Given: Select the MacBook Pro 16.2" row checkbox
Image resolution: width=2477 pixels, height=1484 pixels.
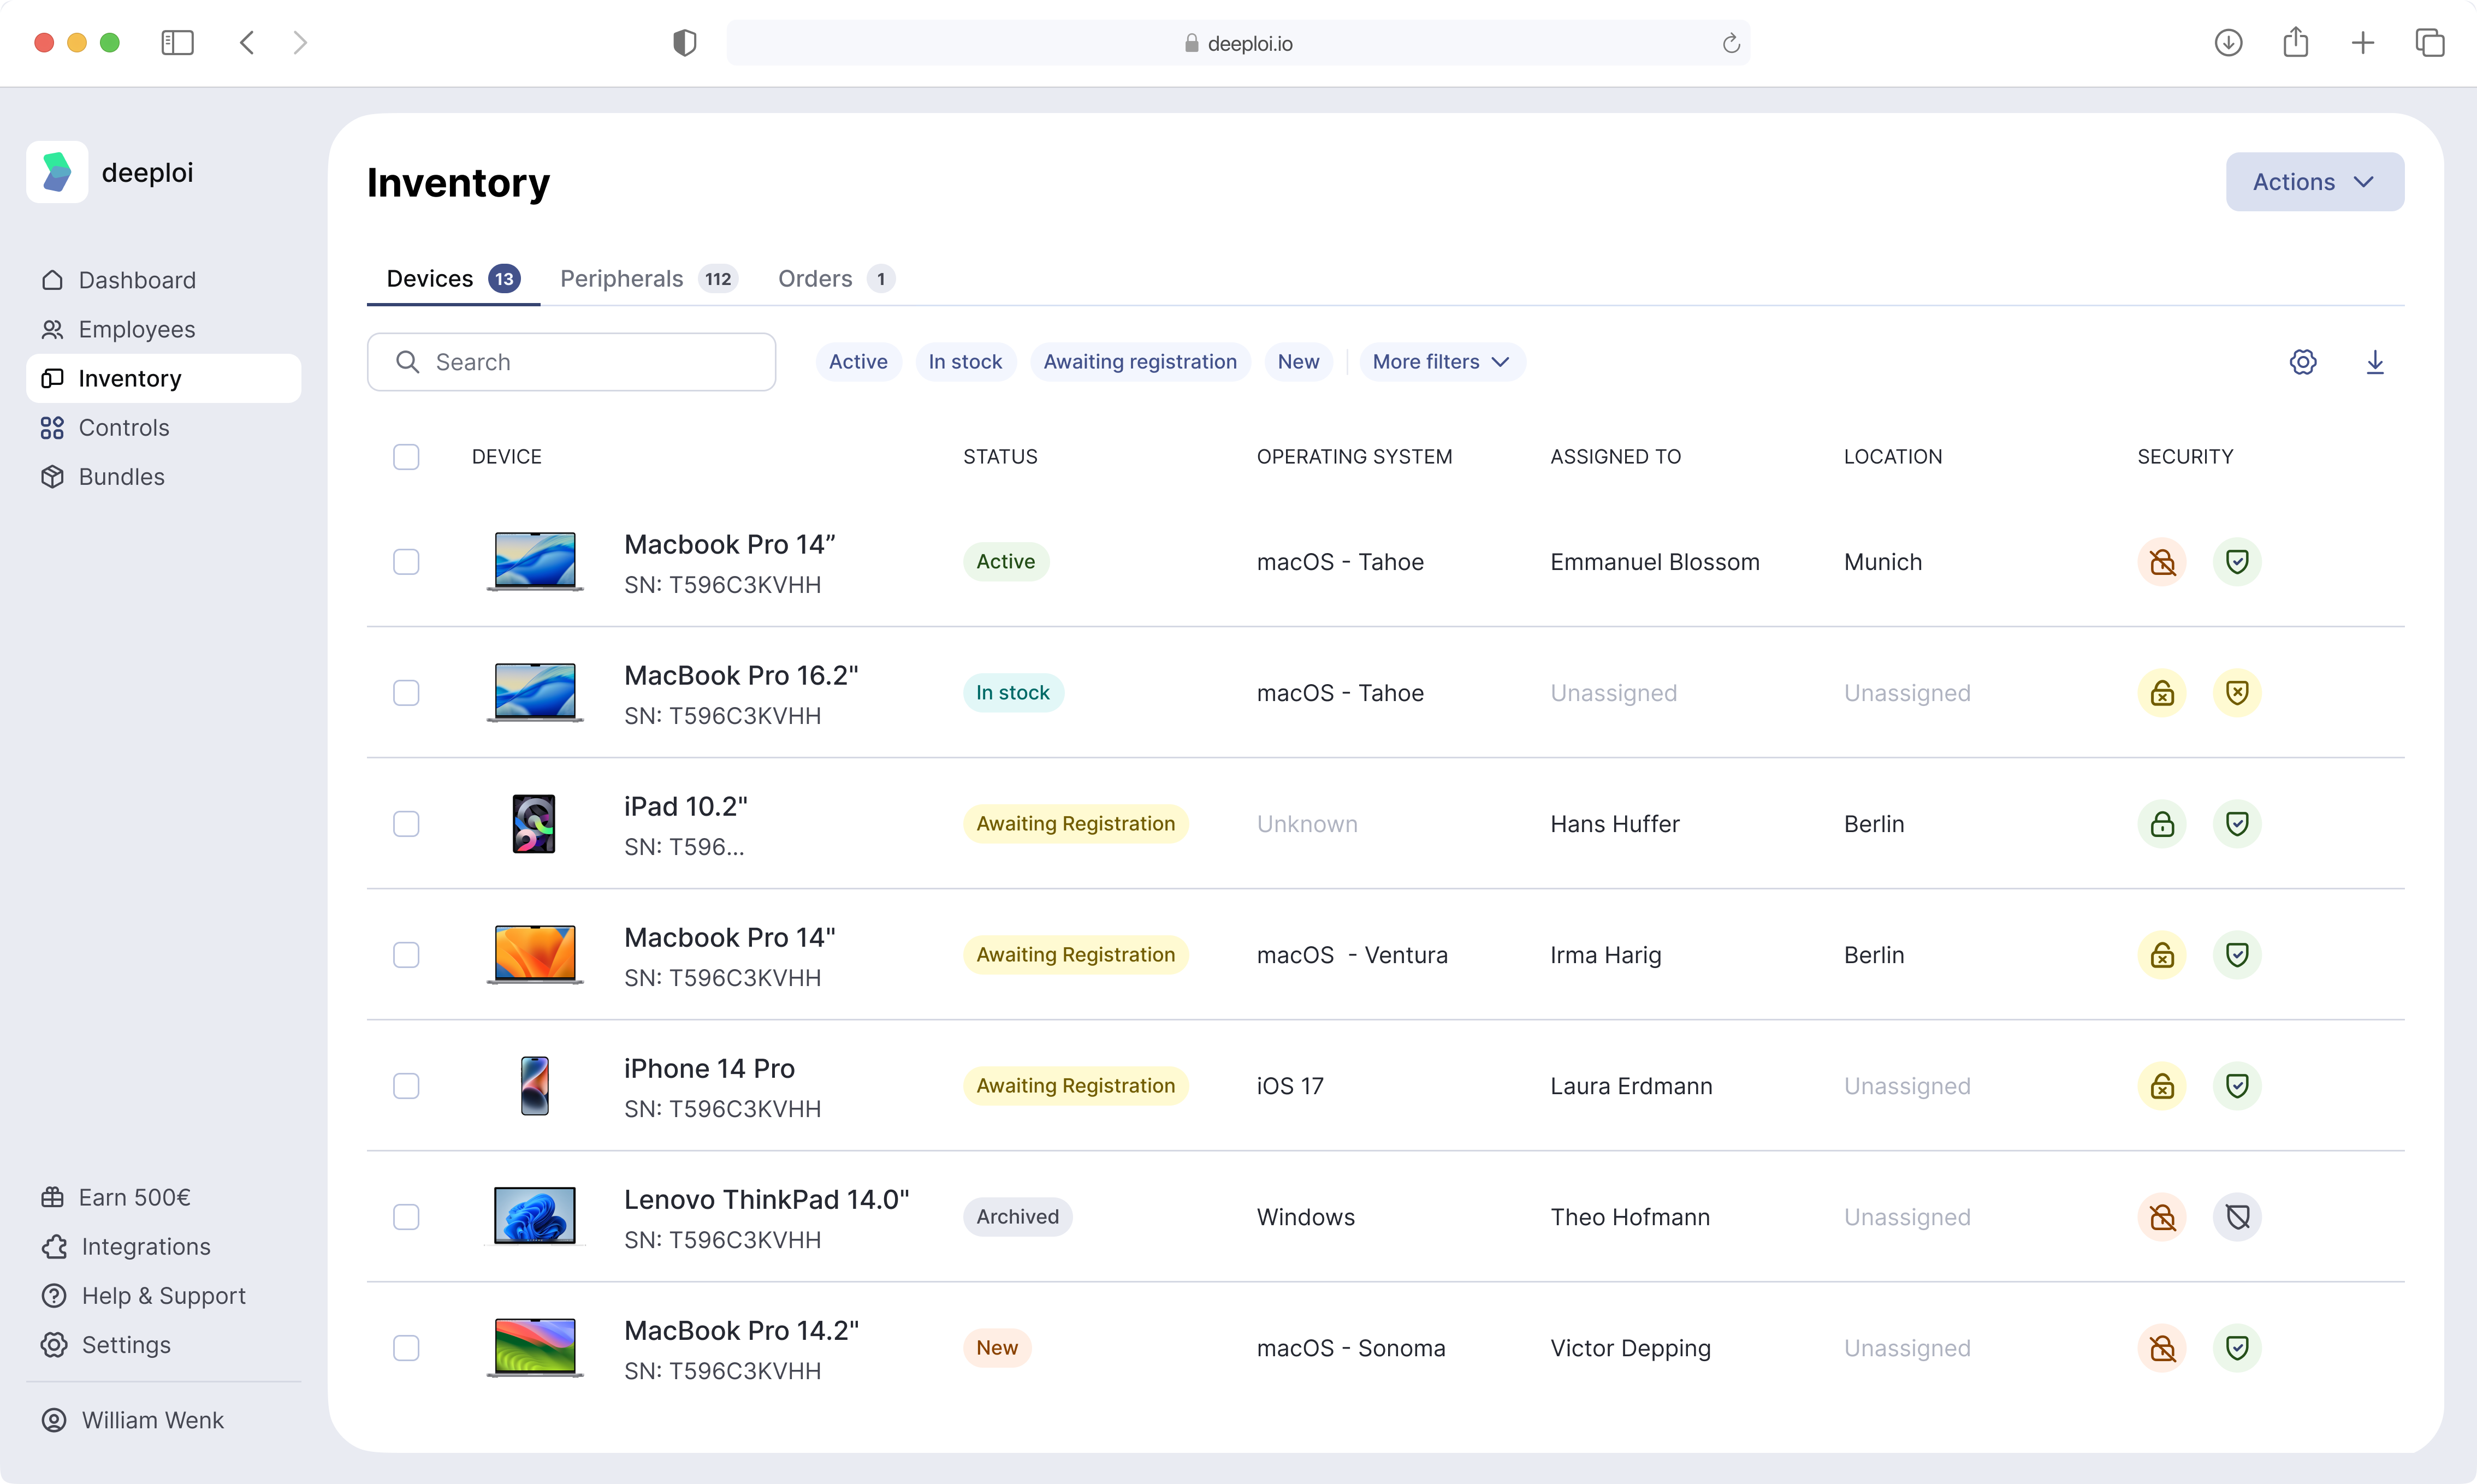Looking at the screenshot, I should coord(406,693).
